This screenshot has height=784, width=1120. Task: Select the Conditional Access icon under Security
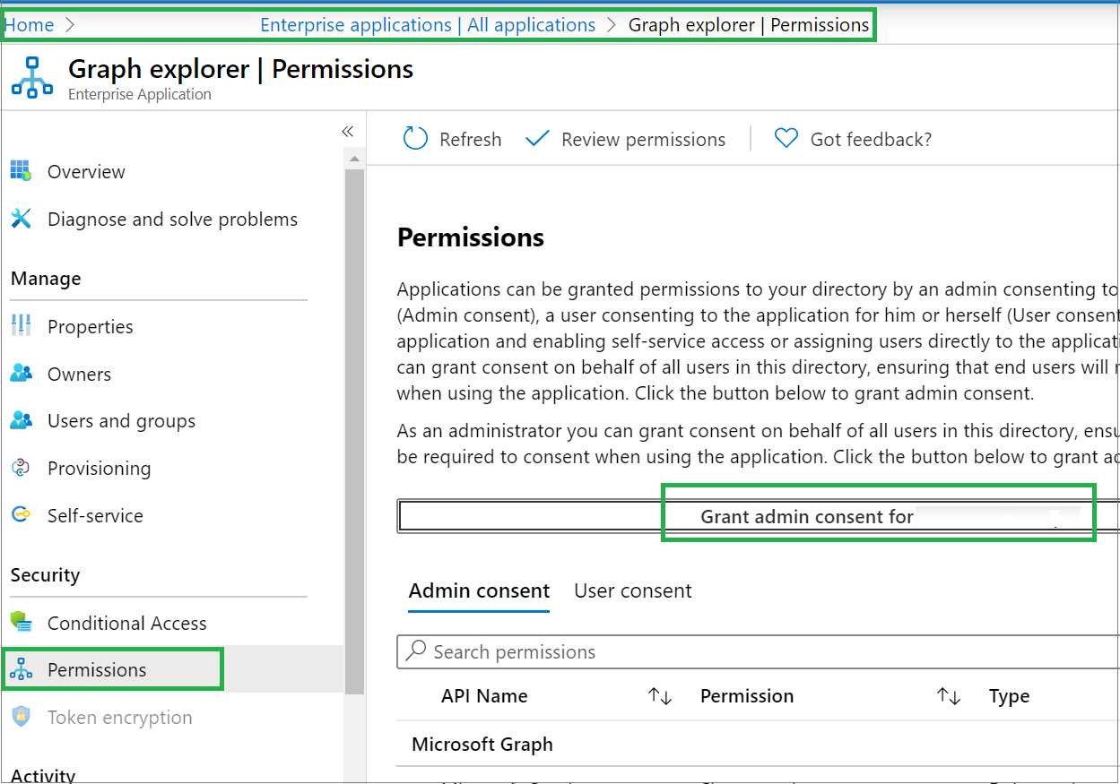[x=20, y=623]
